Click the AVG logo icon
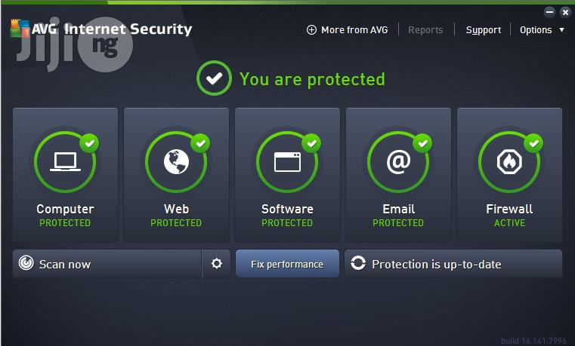The height and width of the screenshot is (346, 575). (x=20, y=28)
